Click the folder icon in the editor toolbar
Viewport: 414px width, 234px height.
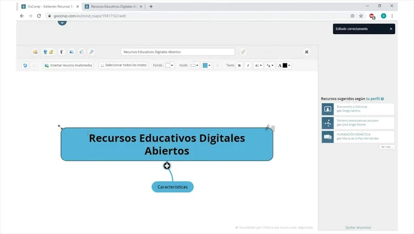pyautogui.click(x=35, y=52)
